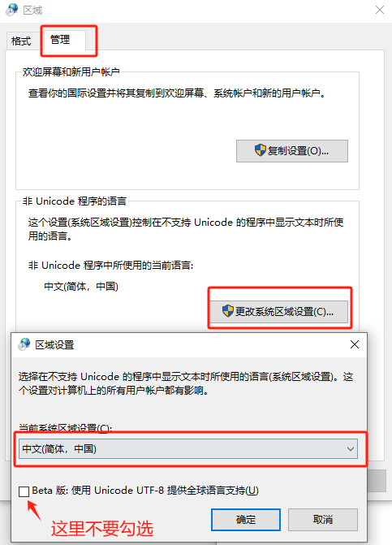The width and height of the screenshot is (392, 545).
Task: Click the shield icon on 更改系统区域设置 button
Action: point(228,311)
